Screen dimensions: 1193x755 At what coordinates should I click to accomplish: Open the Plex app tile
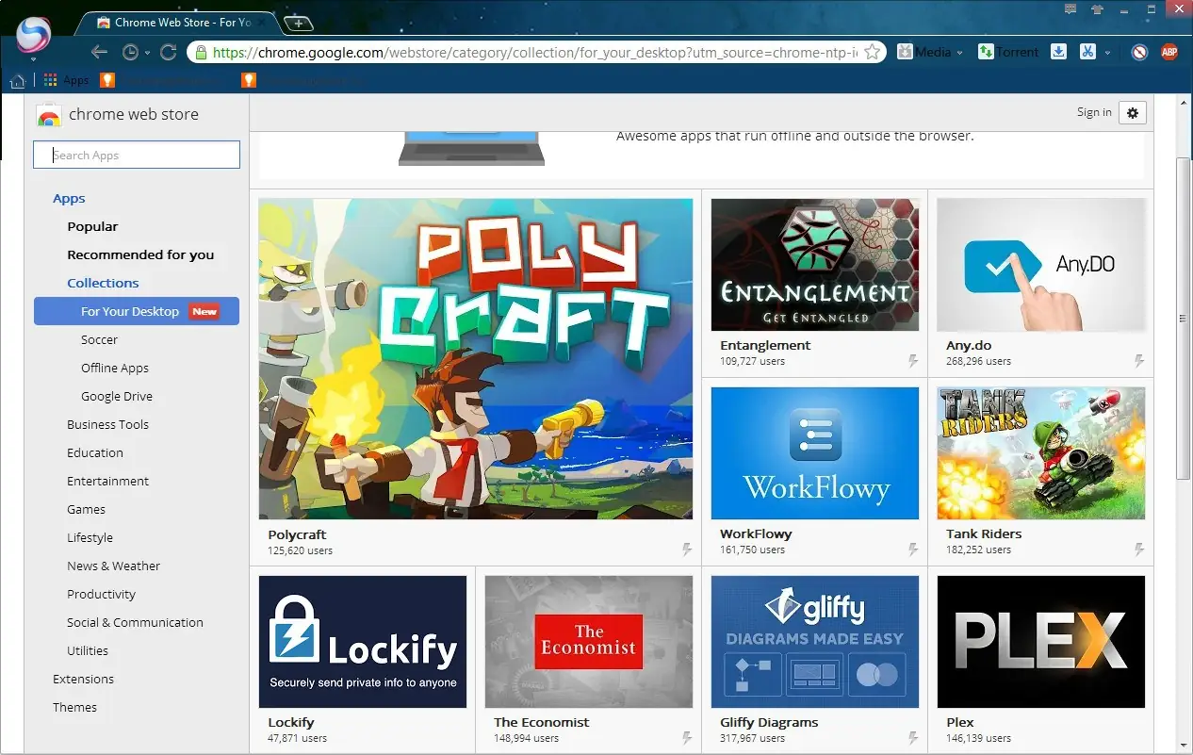pyautogui.click(x=1041, y=660)
